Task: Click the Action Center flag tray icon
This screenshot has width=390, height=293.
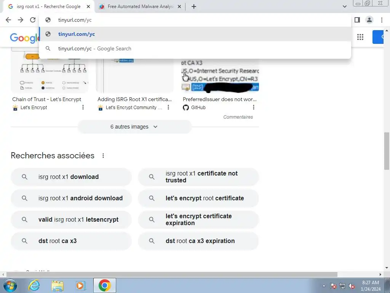Action: pos(333,286)
